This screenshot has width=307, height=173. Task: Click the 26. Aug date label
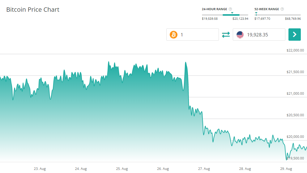coord(163,169)
